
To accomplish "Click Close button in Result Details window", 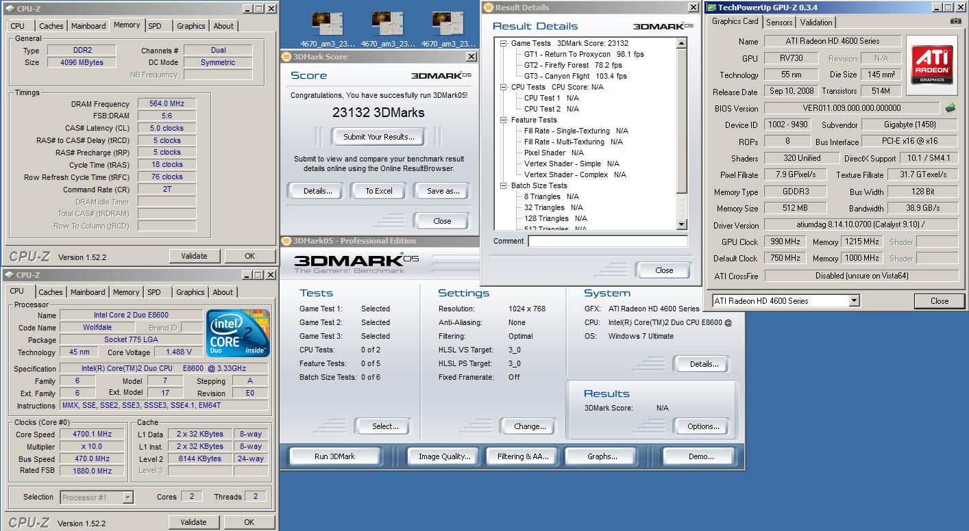I will 664,270.
